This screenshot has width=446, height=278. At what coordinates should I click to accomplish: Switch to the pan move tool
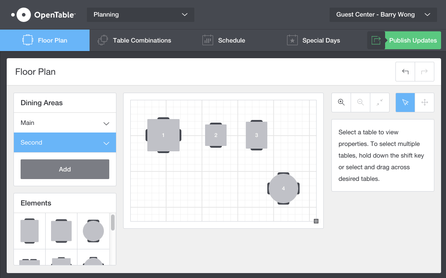pyautogui.click(x=425, y=103)
